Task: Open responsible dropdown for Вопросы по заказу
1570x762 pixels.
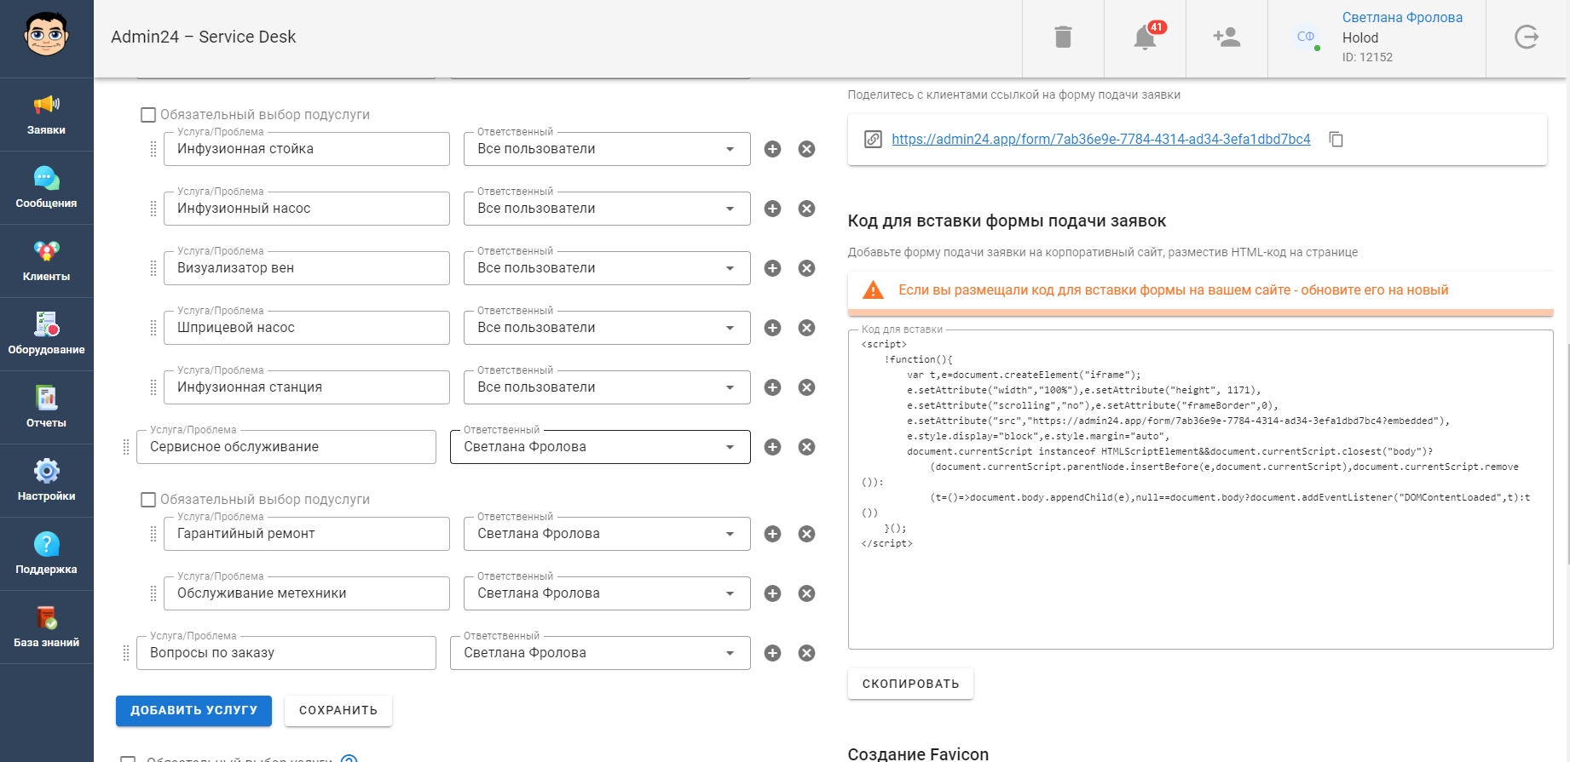Action: click(x=600, y=653)
